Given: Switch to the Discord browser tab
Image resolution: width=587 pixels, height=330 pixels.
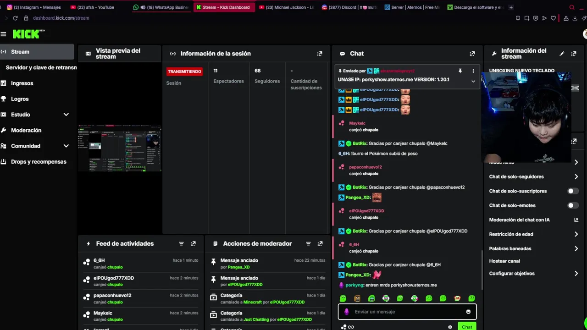Looking at the screenshot, I should [x=349, y=7].
